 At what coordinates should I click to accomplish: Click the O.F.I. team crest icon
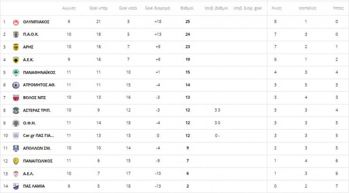point(16,123)
